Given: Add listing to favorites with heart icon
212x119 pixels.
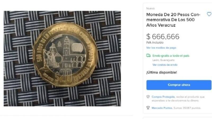Looking at the screenshot, I should coord(209,14).
